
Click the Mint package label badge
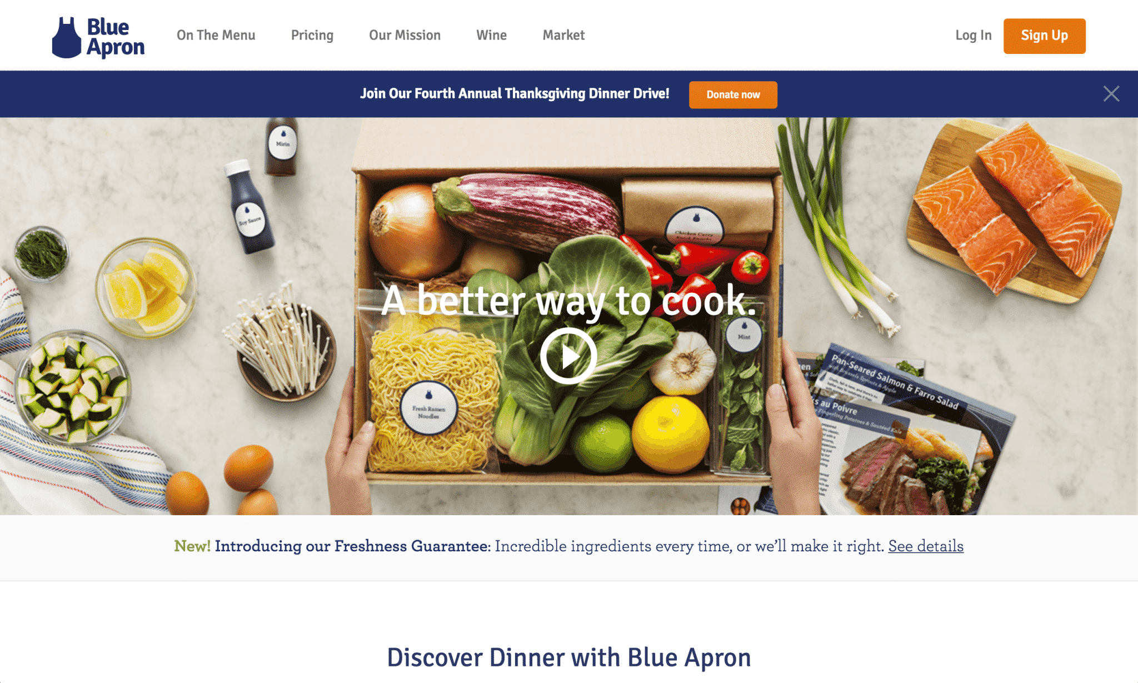pos(743,335)
